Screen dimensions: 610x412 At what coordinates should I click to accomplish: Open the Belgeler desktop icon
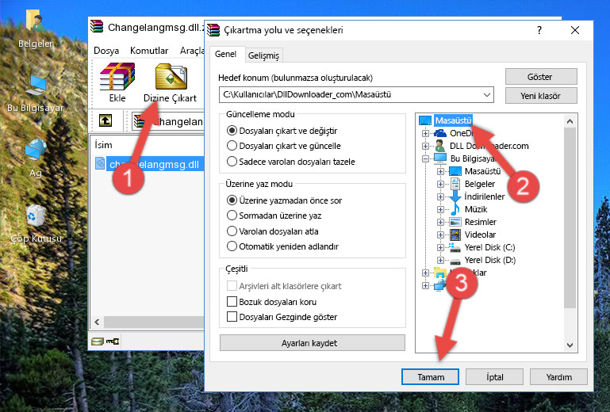click(35, 28)
